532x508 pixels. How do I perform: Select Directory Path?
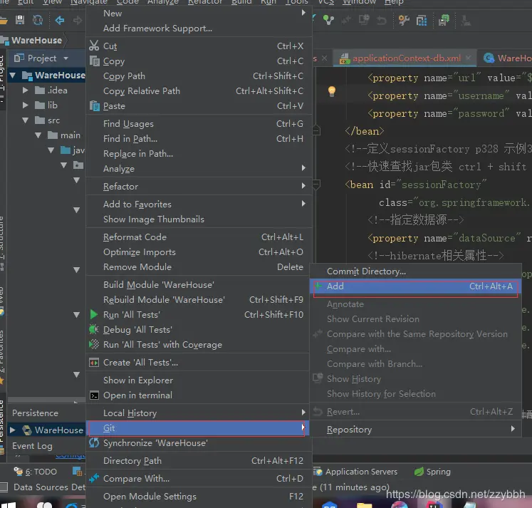click(x=199, y=461)
